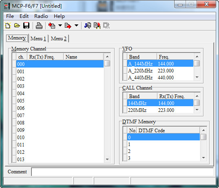Open the Radio menu
Image resolution: width=219 pixels, height=188 pixels.
pos(41,16)
